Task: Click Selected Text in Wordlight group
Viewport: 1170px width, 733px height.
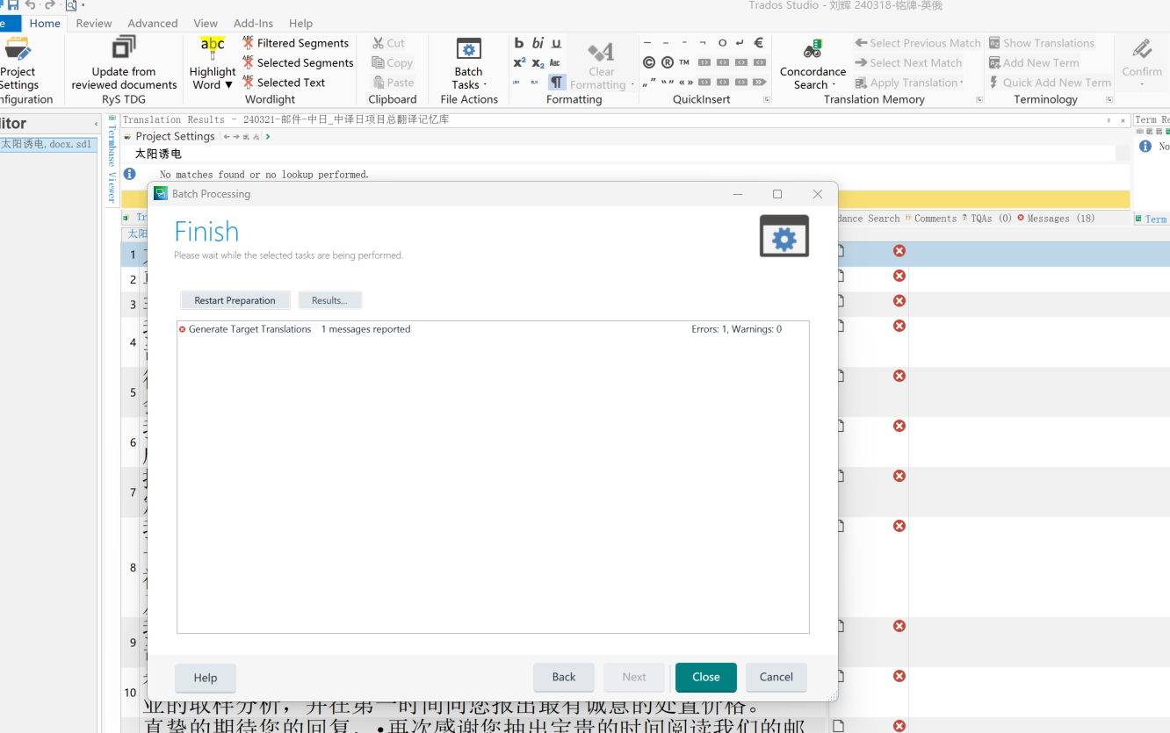Action: [284, 83]
